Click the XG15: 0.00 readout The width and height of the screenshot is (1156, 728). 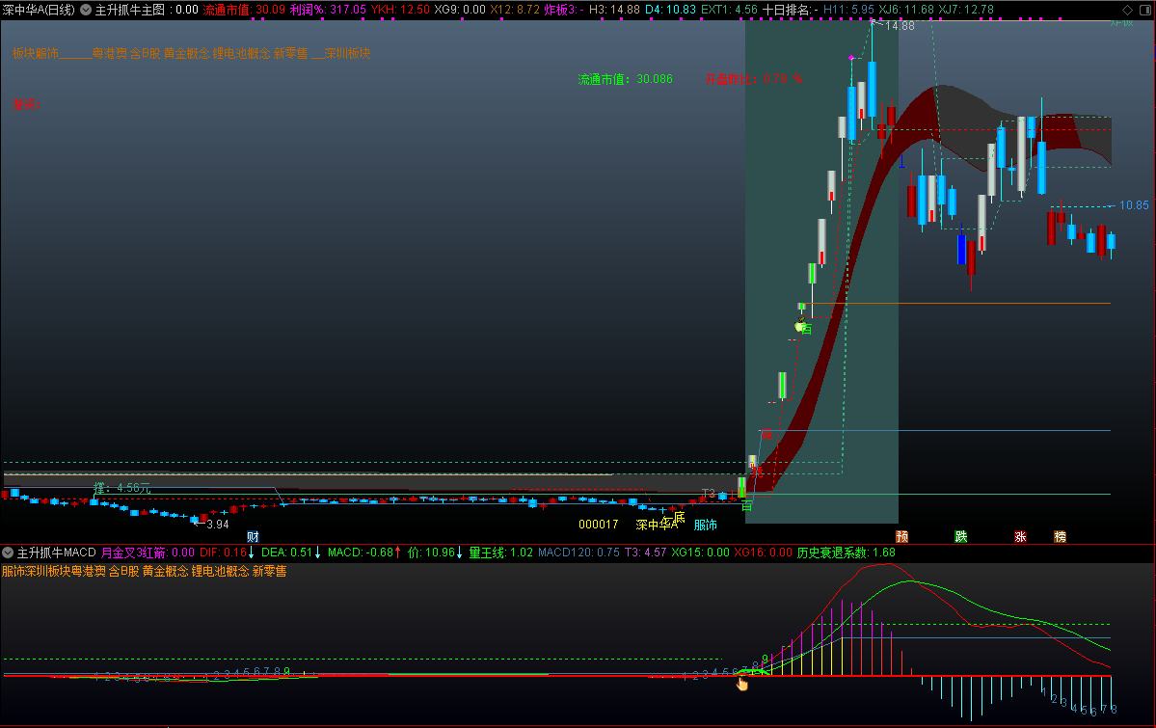[700, 553]
